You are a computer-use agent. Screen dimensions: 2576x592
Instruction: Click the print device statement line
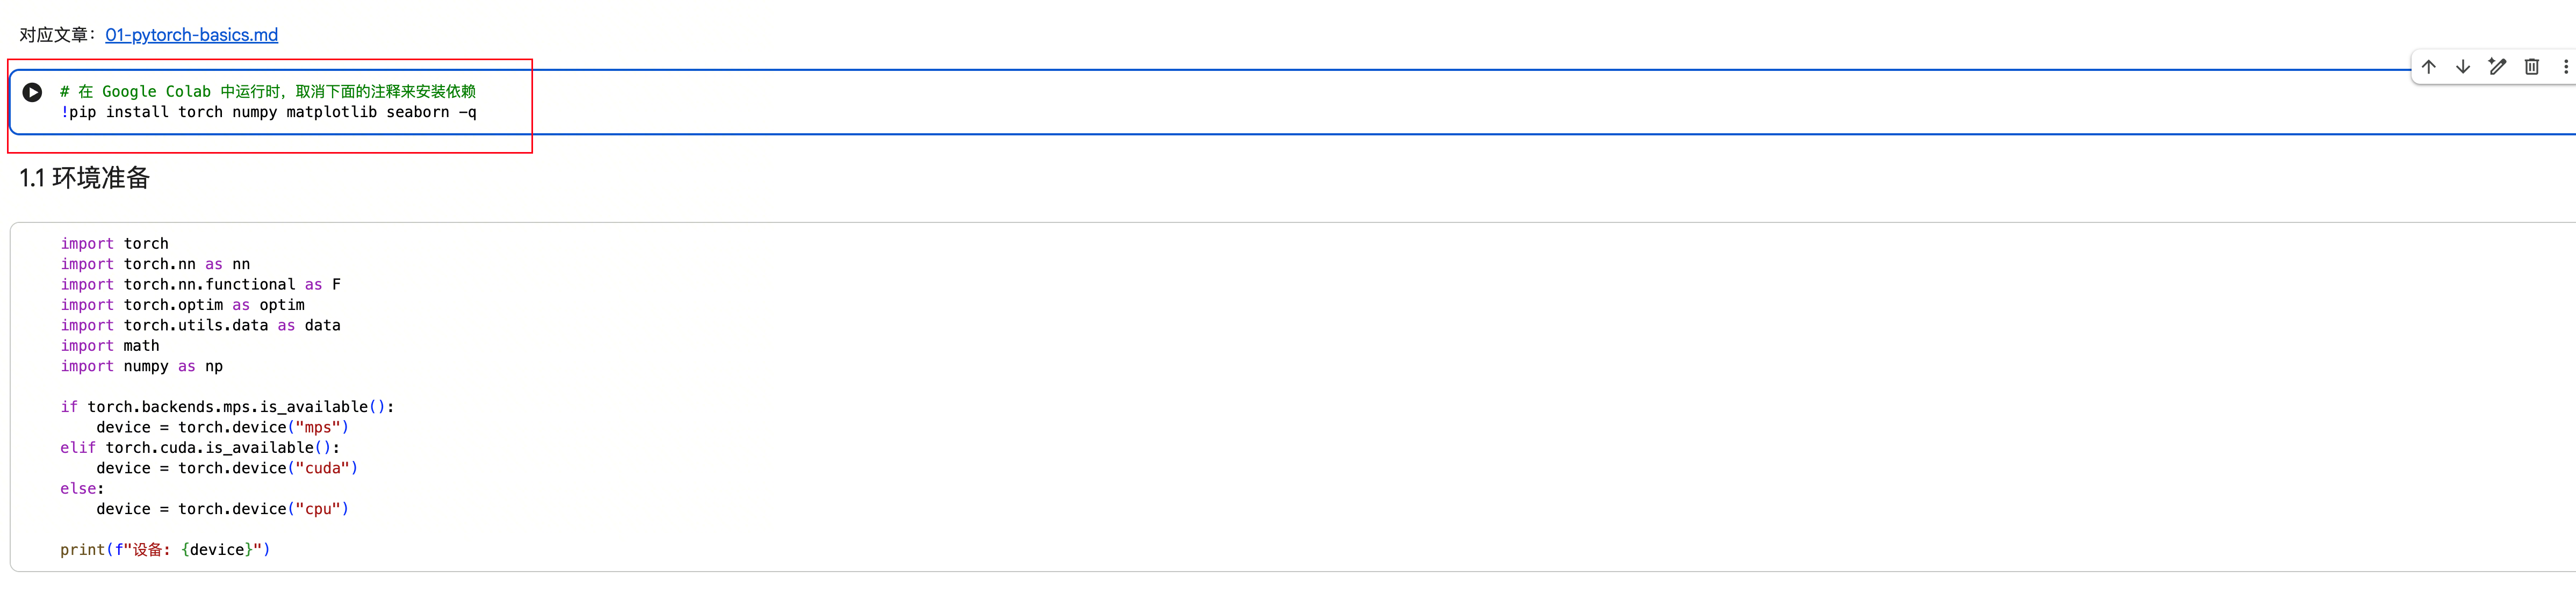pyautogui.click(x=165, y=550)
